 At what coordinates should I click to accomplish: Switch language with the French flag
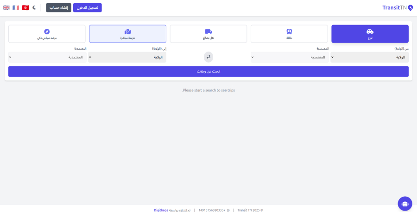point(16,8)
